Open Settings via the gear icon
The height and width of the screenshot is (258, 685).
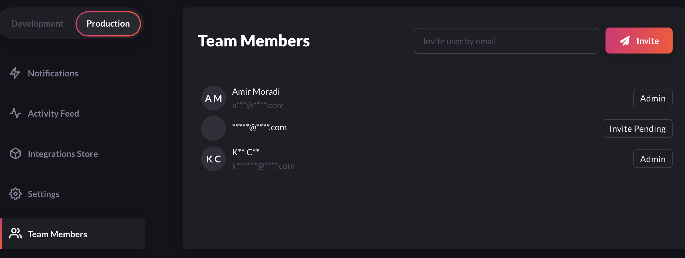15,194
